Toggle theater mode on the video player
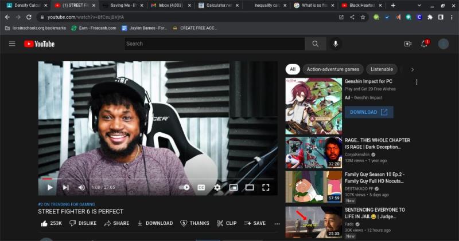Screen dimensions: 459x241 coord(250,187)
